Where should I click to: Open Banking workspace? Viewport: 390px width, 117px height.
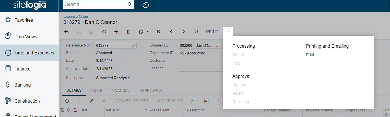coord(29,85)
